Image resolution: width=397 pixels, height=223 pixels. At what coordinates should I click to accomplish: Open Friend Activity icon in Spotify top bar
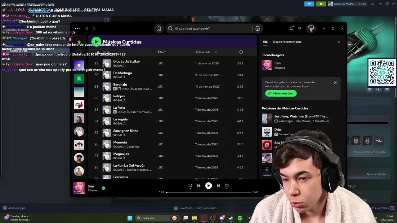[299, 28]
